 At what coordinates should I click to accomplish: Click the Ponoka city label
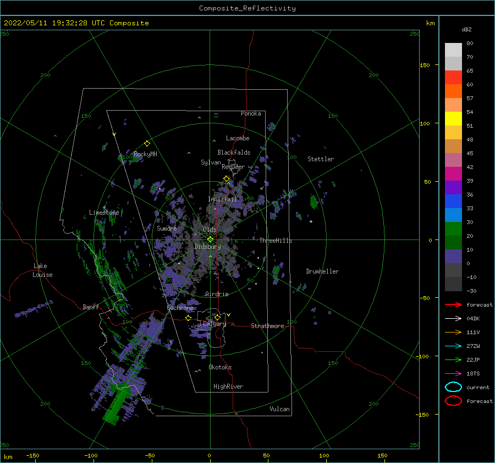[251, 113]
